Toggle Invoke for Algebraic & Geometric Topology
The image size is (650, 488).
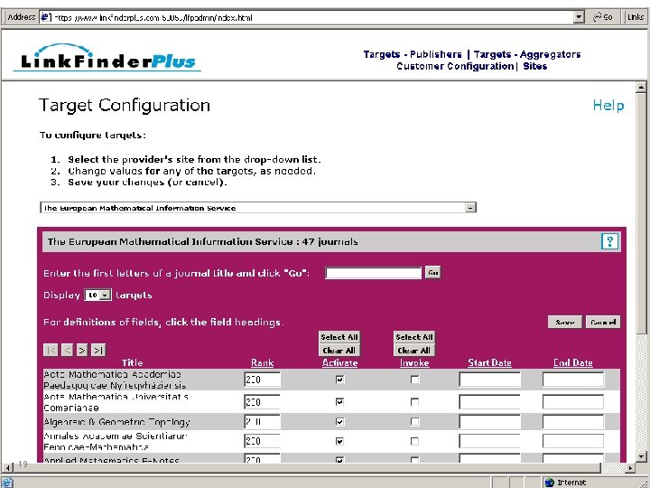point(414,422)
